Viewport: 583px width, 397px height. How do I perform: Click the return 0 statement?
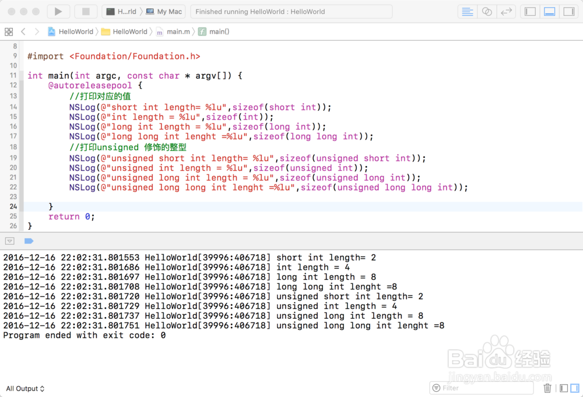coord(71,216)
